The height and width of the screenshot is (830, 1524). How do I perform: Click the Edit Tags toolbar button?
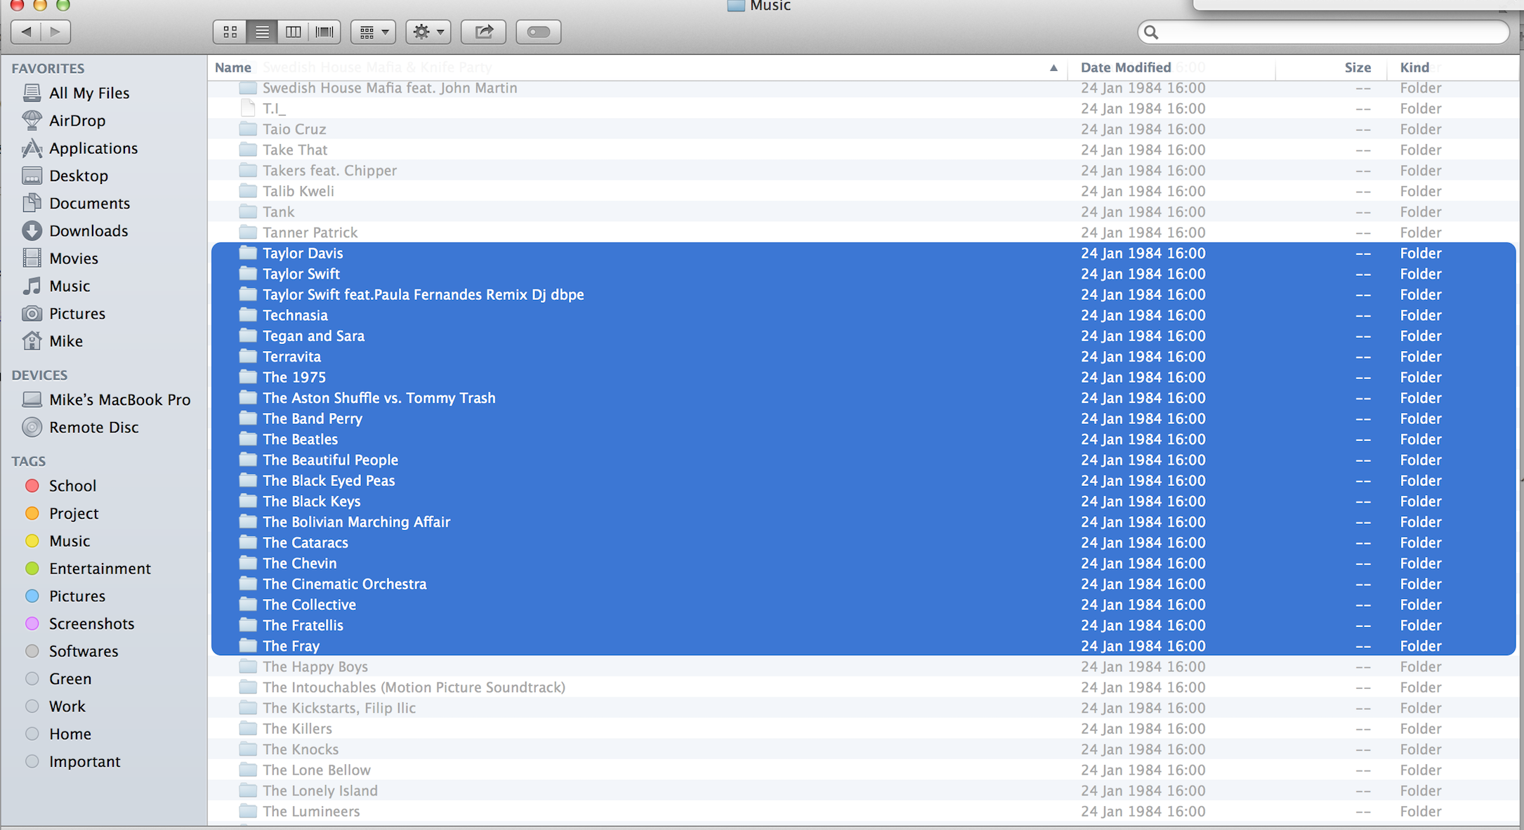(539, 32)
